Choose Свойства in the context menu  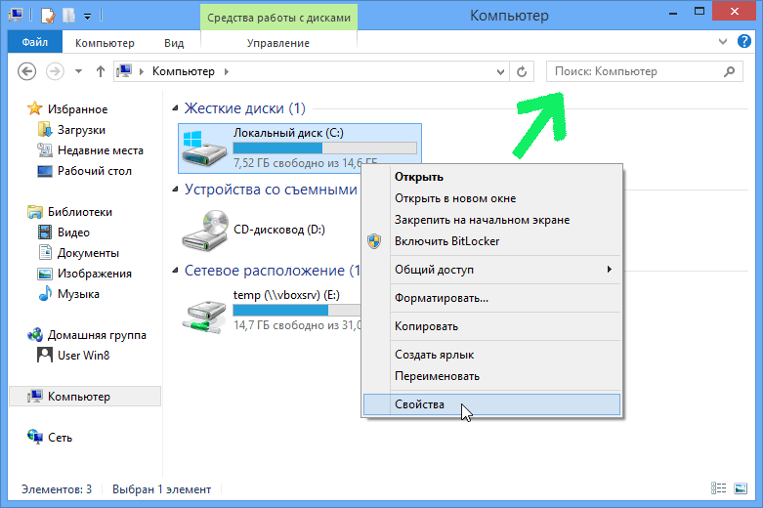click(x=492, y=404)
